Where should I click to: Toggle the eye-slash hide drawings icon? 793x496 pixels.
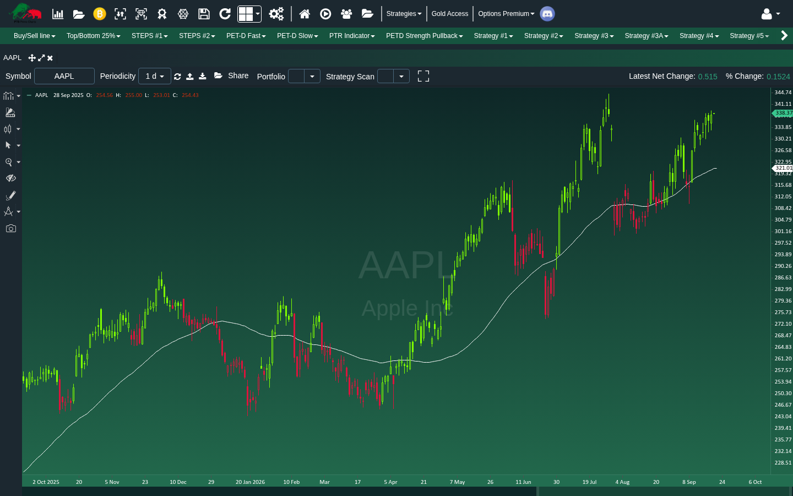10,179
